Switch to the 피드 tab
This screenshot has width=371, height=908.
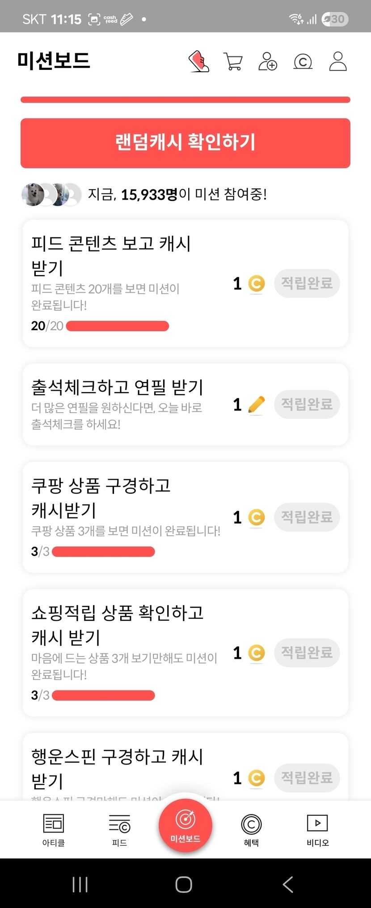coord(119,830)
